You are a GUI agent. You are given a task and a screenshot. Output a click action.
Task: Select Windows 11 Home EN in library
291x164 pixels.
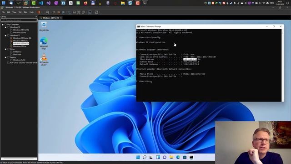22,38
